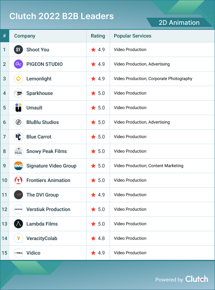Image resolution: width=215 pixels, height=290 pixels.
Task: Select the 2D Animation category tab
Action: (x=179, y=23)
